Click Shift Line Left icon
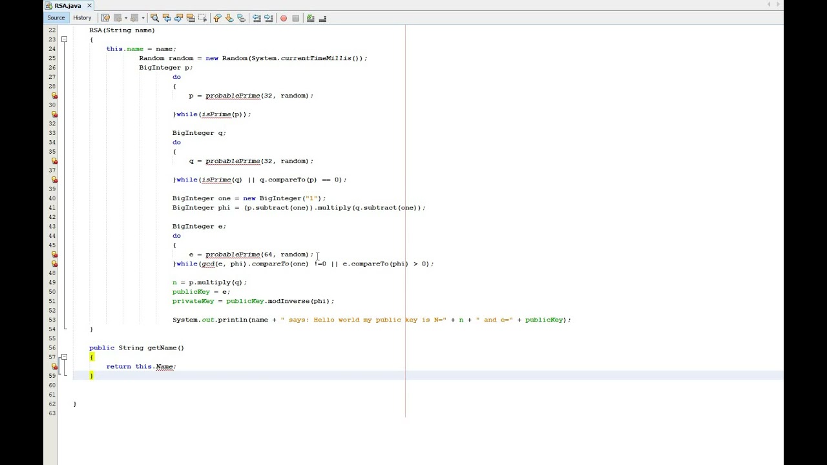827x465 pixels. pos(256,18)
